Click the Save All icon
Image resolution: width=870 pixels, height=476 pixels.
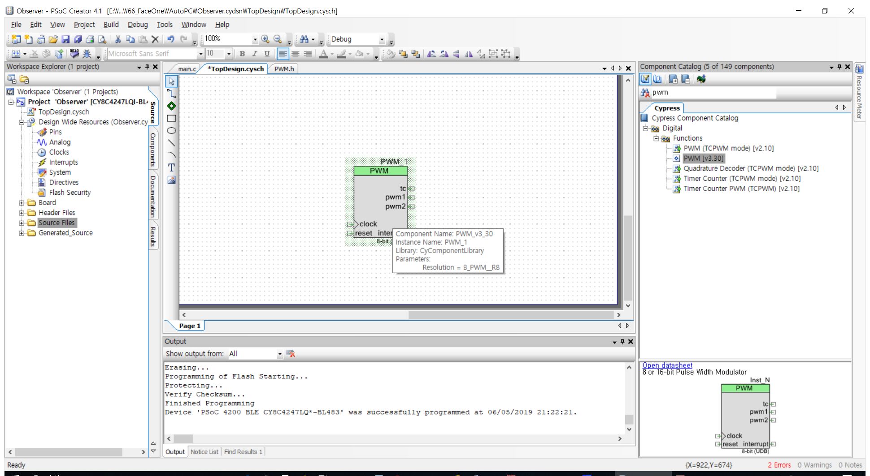(x=78, y=39)
